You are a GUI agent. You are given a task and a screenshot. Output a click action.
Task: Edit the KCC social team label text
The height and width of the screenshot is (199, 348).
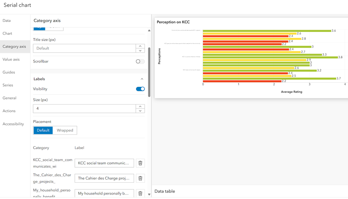[x=104, y=163]
